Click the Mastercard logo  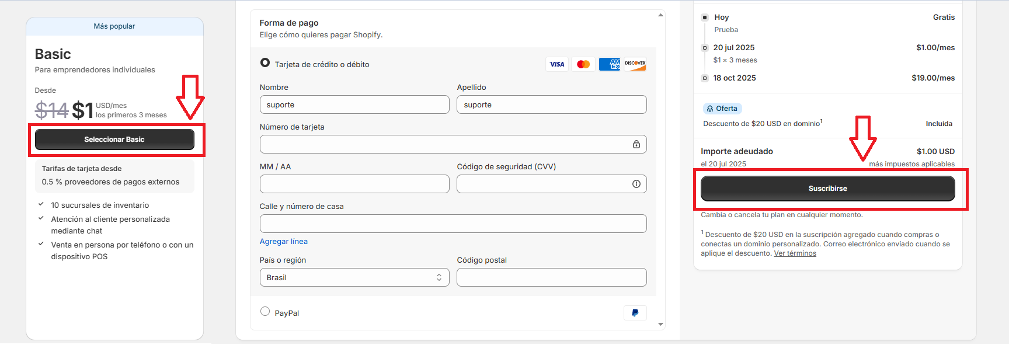tap(583, 64)
